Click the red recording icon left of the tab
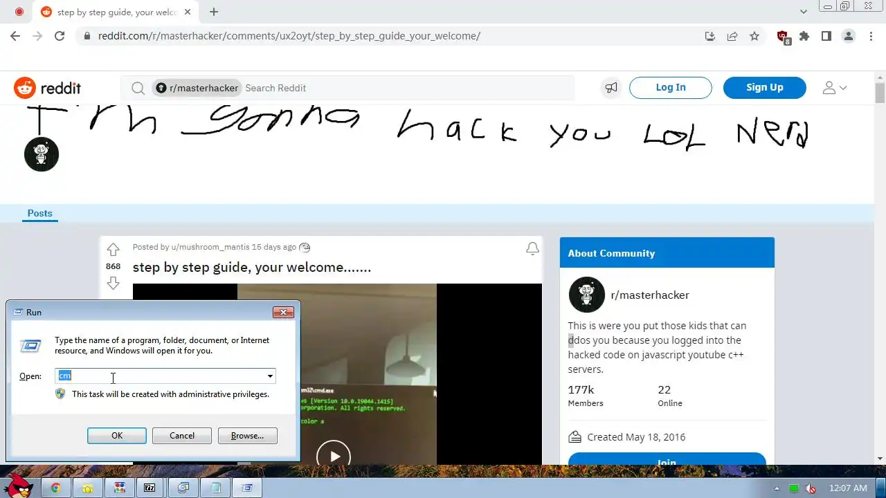The width and height of the screenshot is (886, 498). point(19,12)
